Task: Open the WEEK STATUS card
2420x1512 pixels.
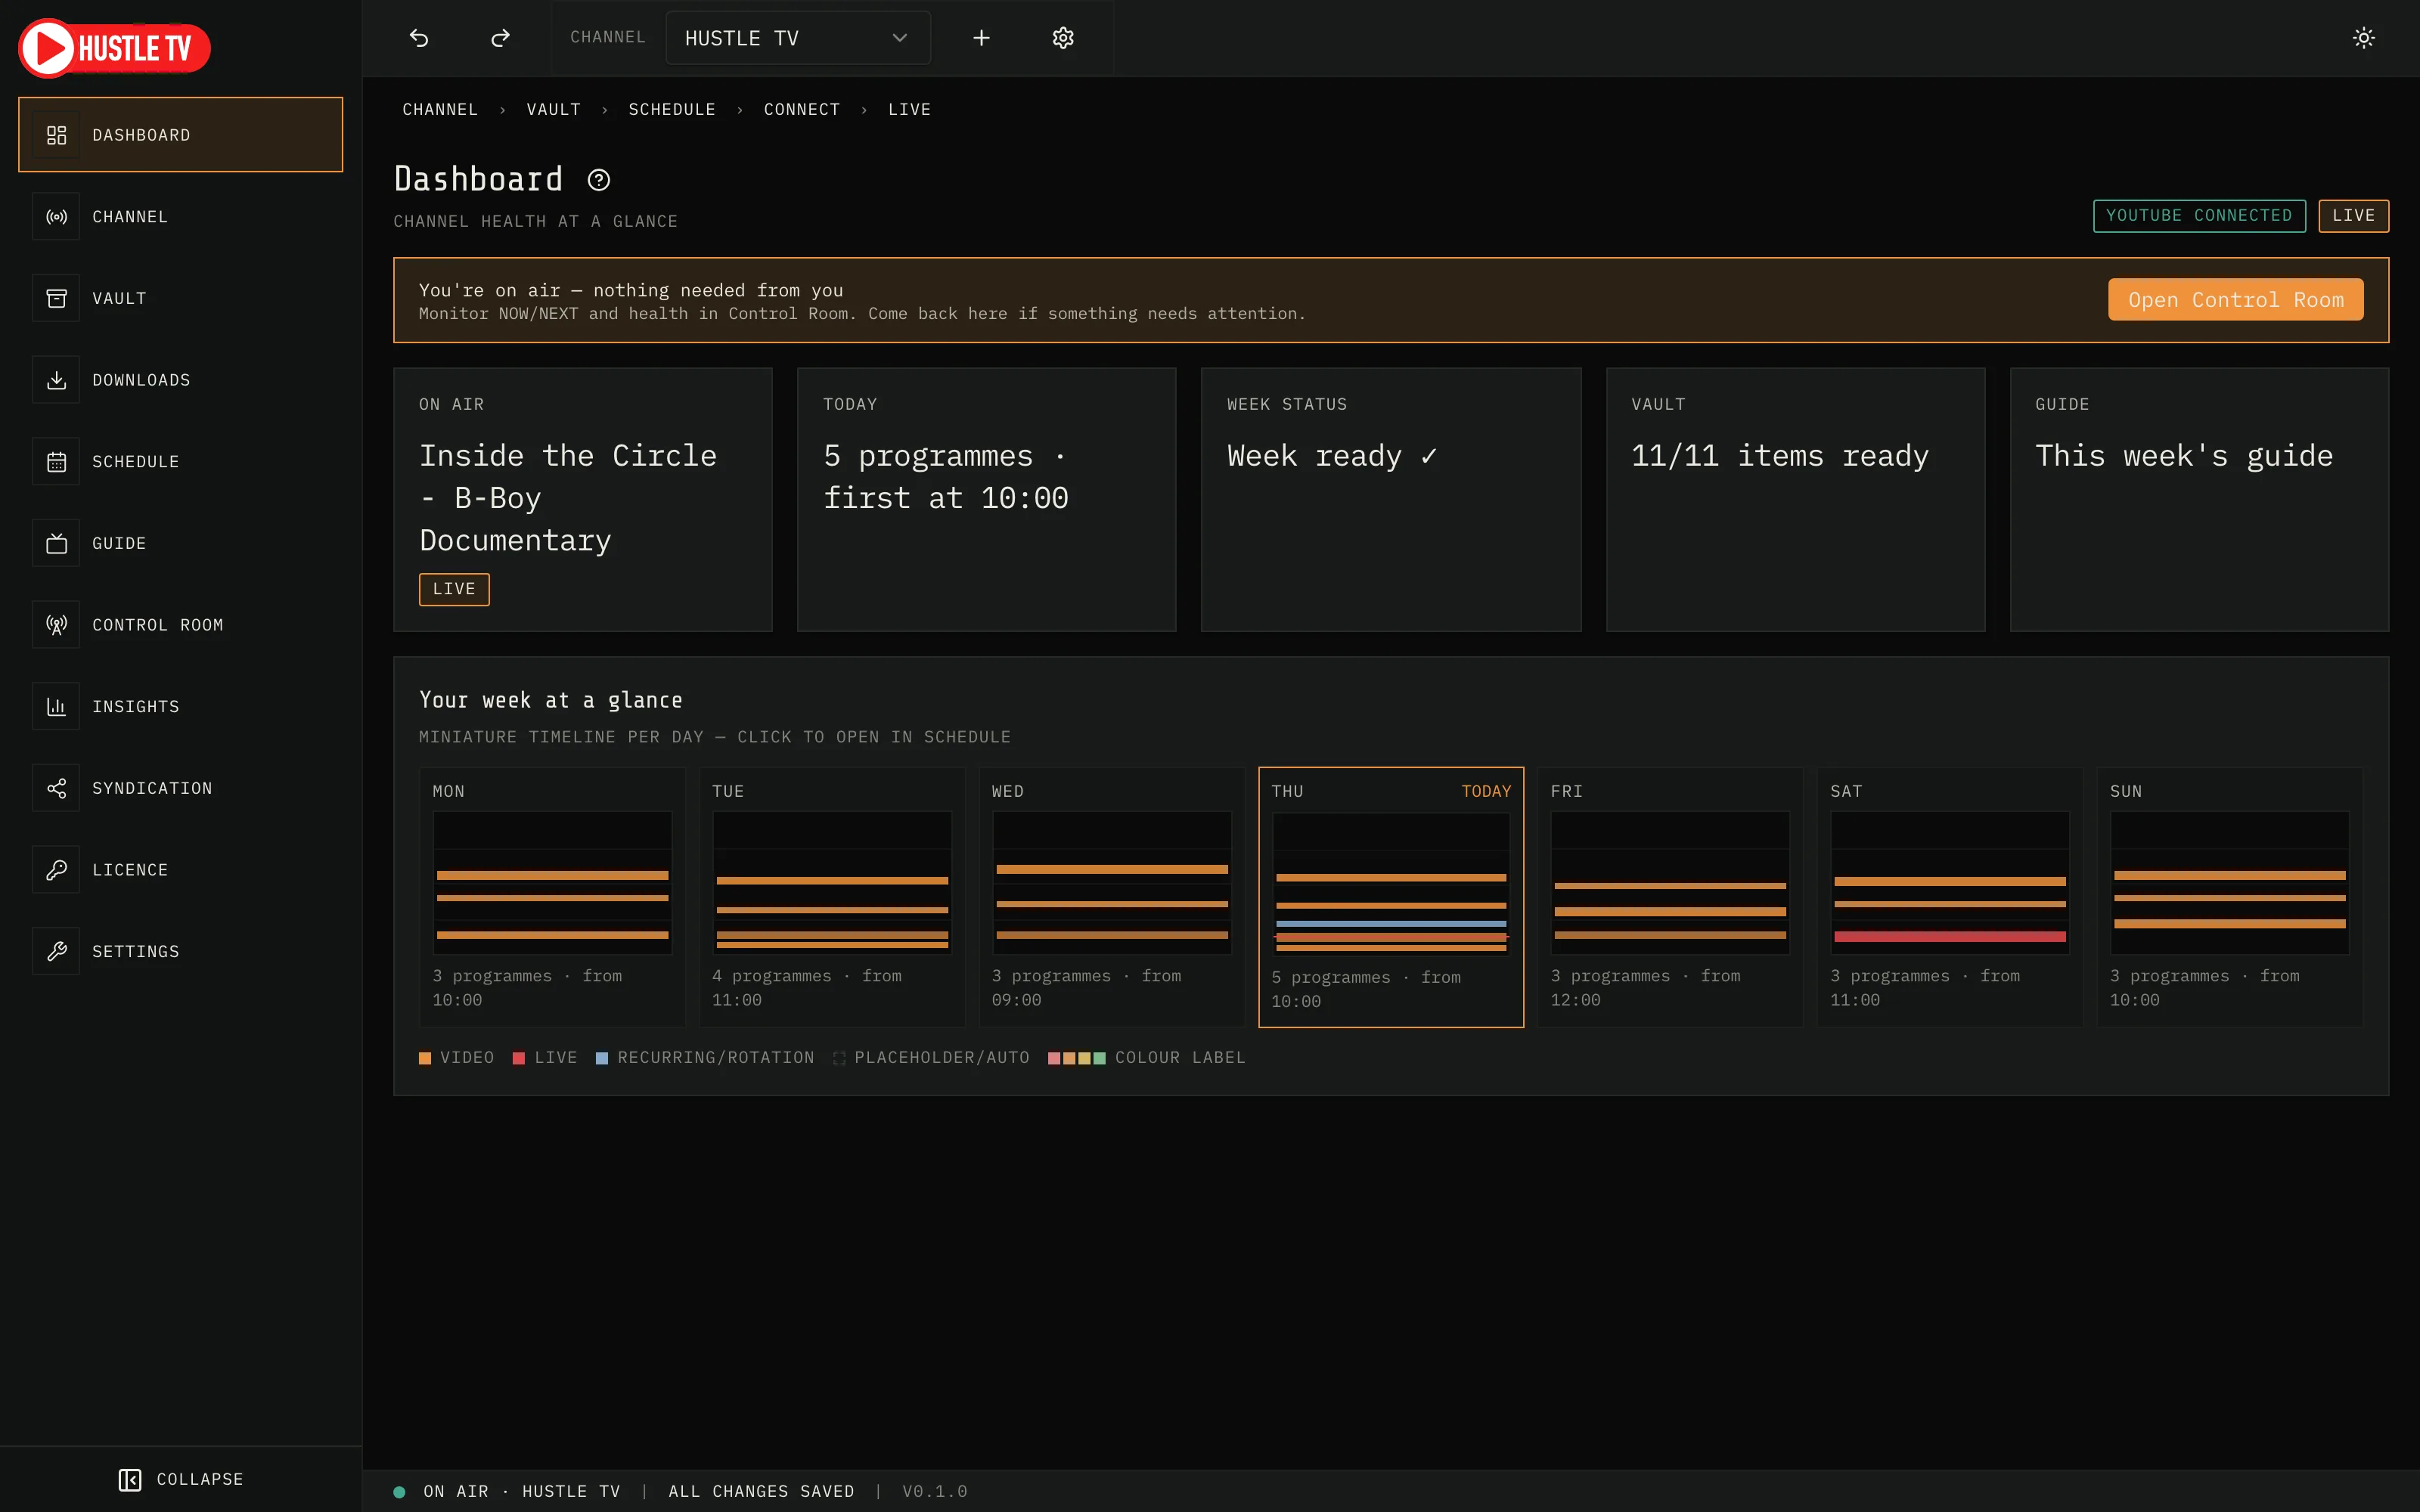Action: pyautogui.click(x=1391, y=500)
